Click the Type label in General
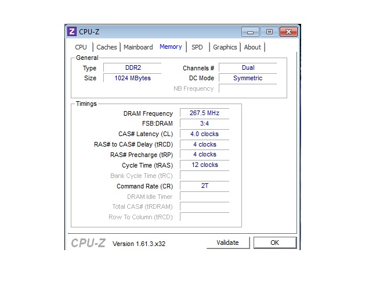387x285 pixels. (x=89, y=68)
